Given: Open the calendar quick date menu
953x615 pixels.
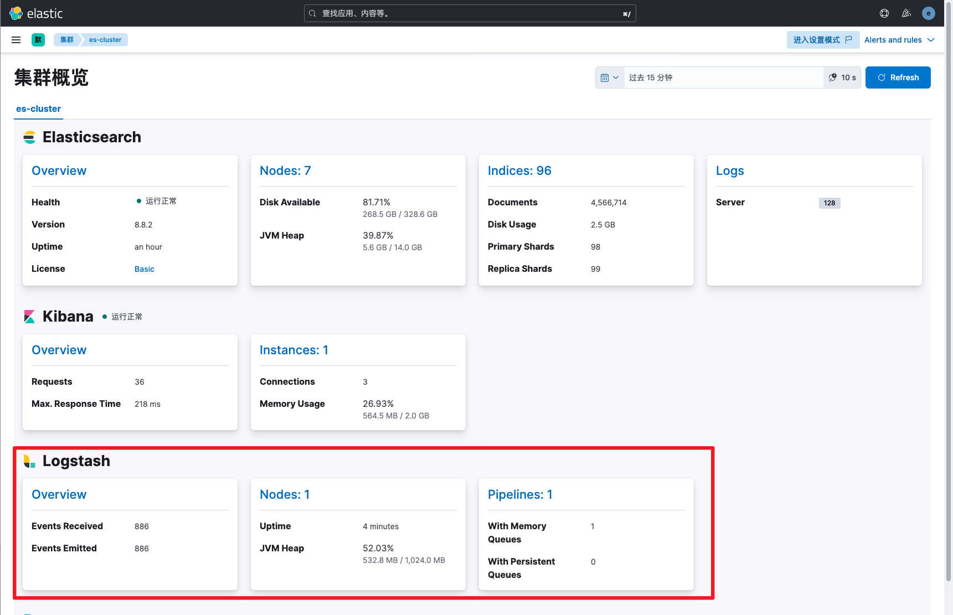Looking at the screenshot, I should tap(610, 77).
